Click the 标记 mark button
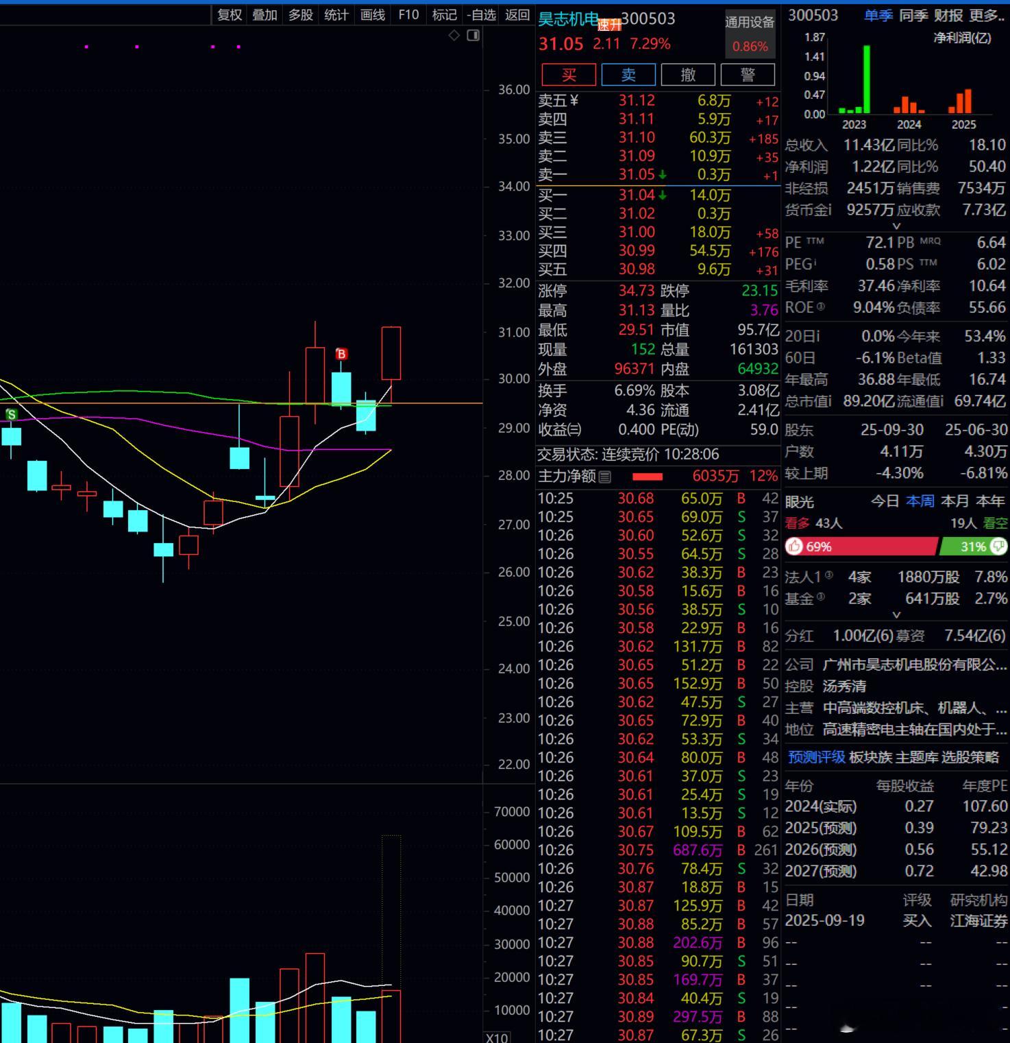This screenshot has width=1010, height=1043. coord(444,14)
